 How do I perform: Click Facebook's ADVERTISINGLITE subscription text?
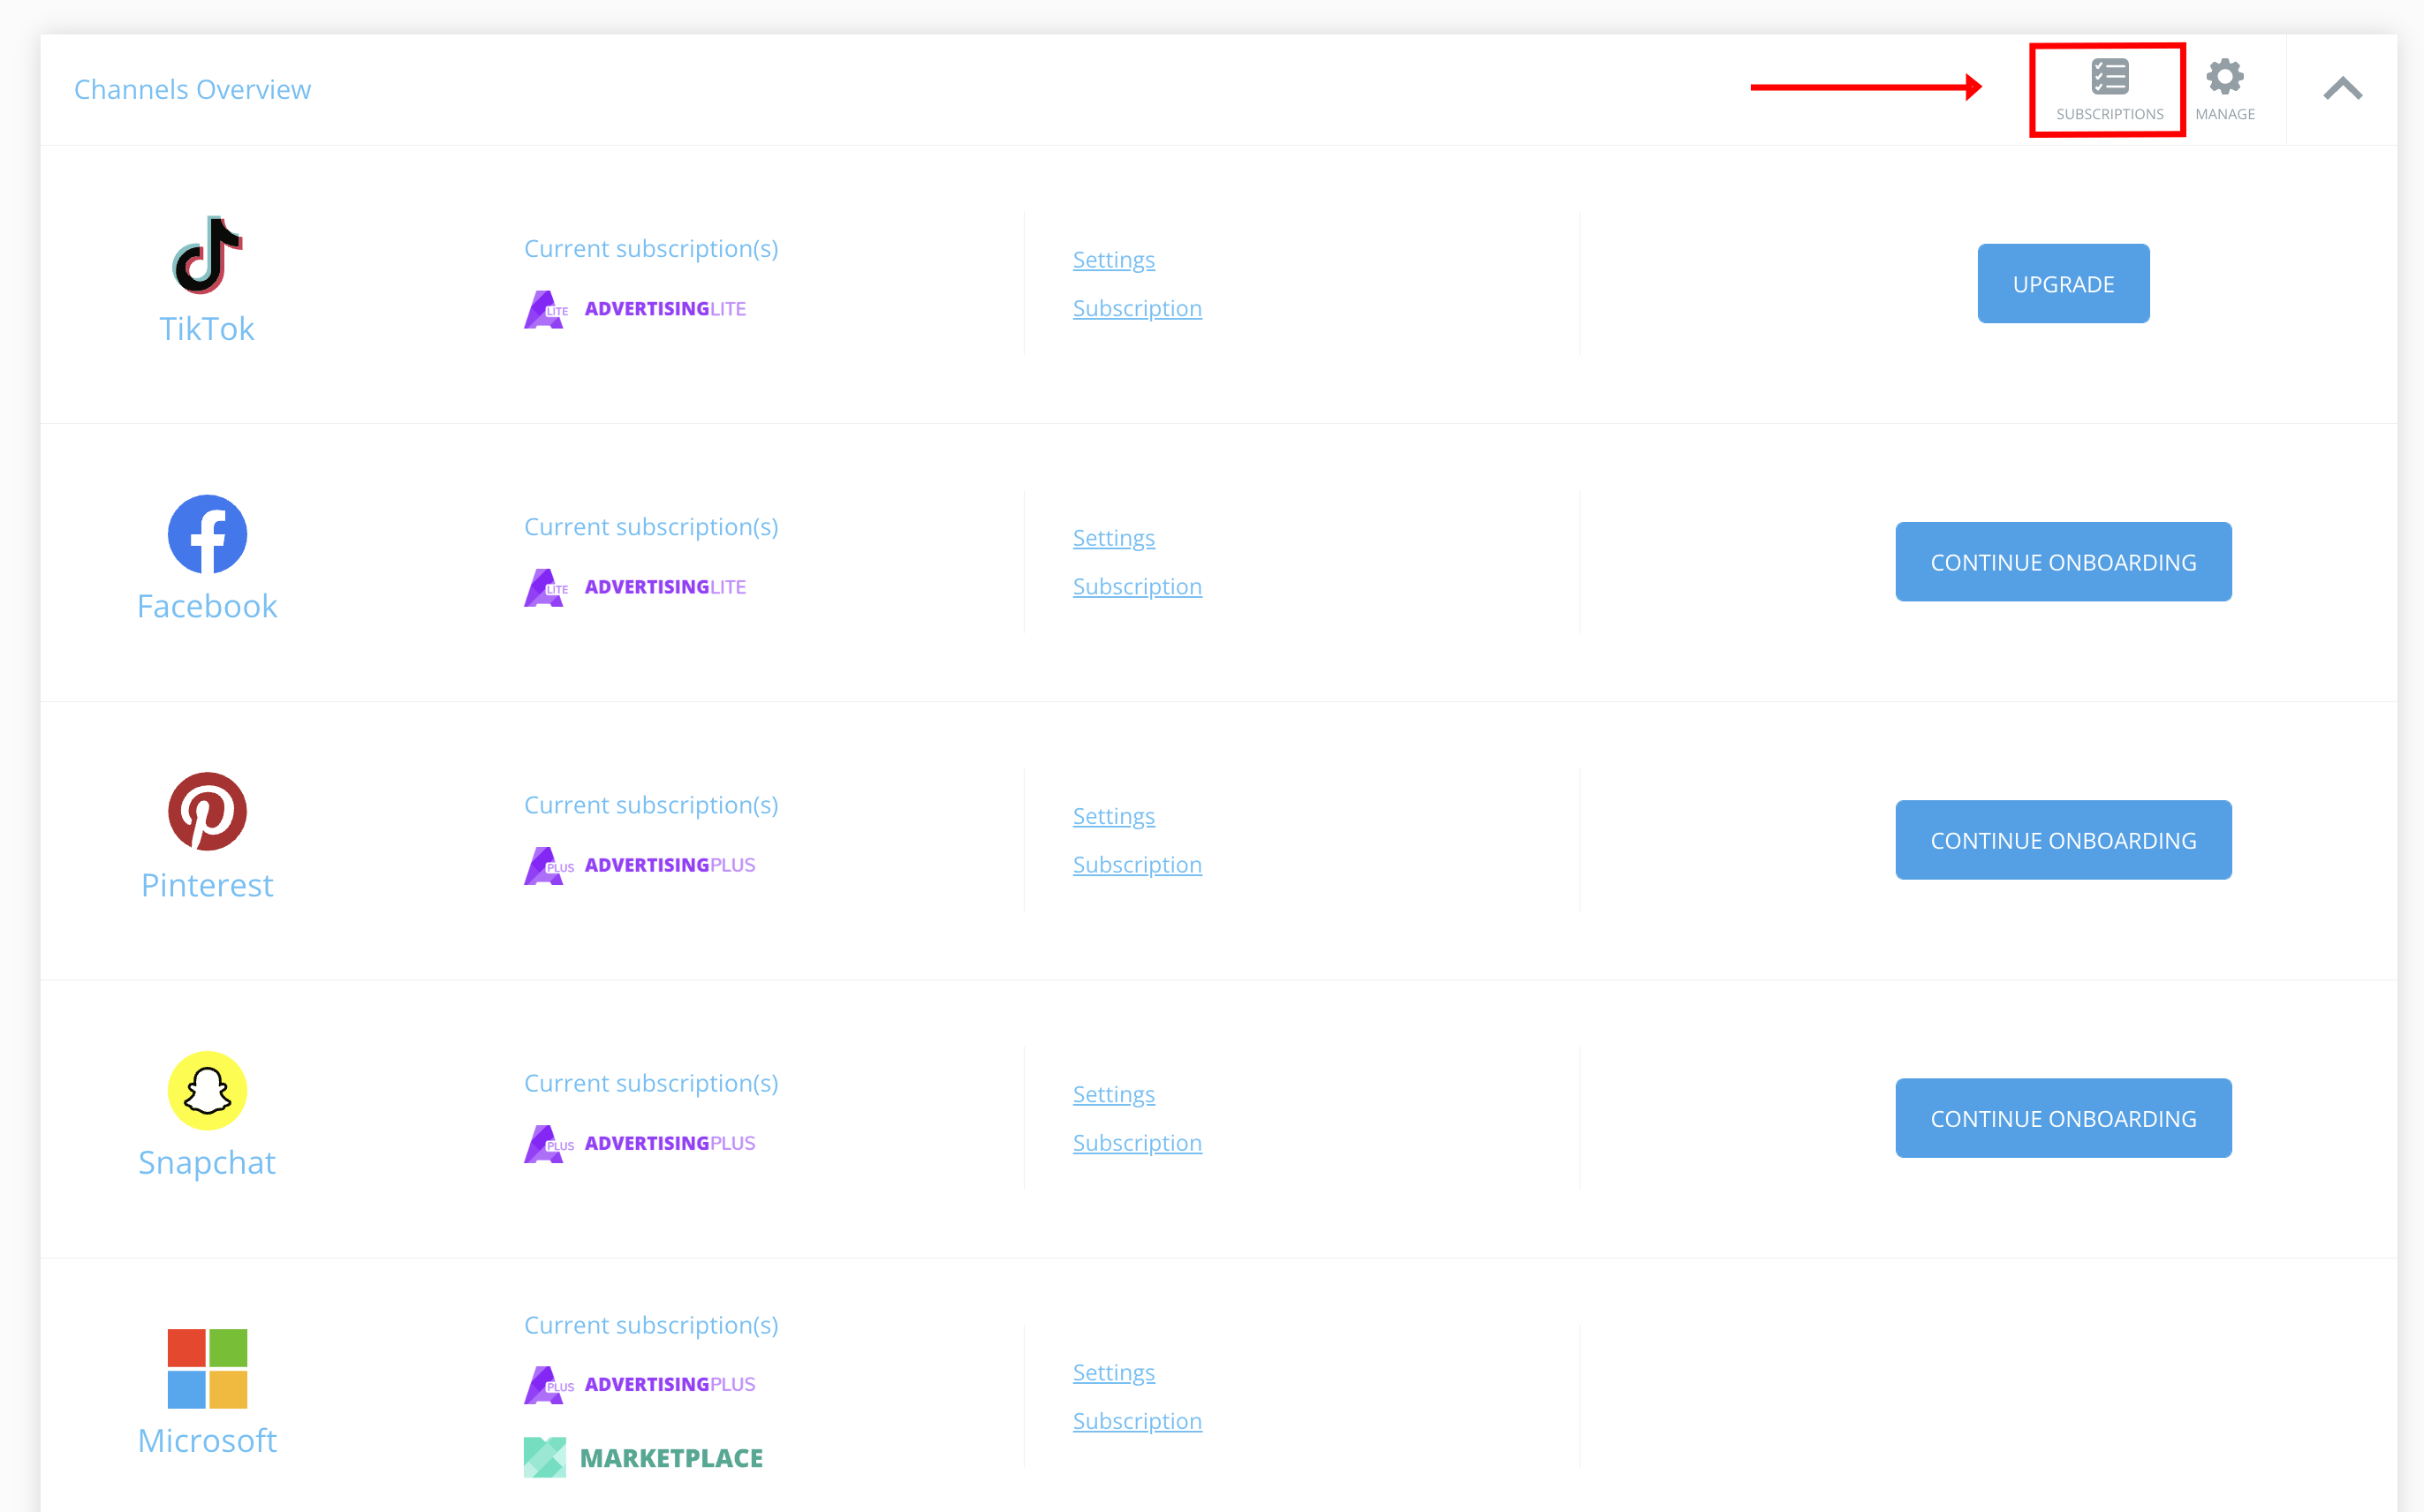point(665,587)
